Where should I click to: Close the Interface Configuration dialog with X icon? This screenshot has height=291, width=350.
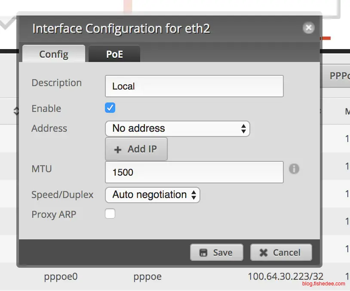308,28
